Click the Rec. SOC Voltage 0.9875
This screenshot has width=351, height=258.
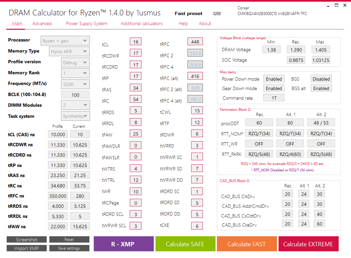(x=296, y=60)
